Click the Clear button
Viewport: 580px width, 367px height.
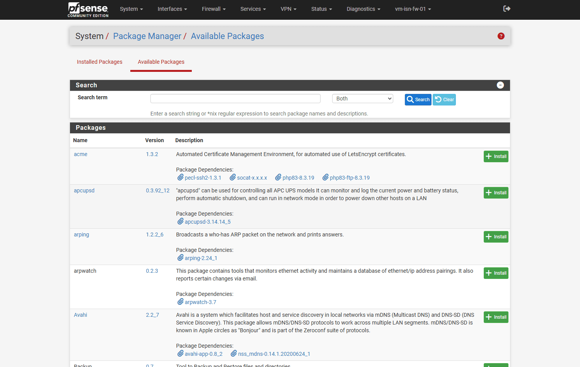(444, 100)
